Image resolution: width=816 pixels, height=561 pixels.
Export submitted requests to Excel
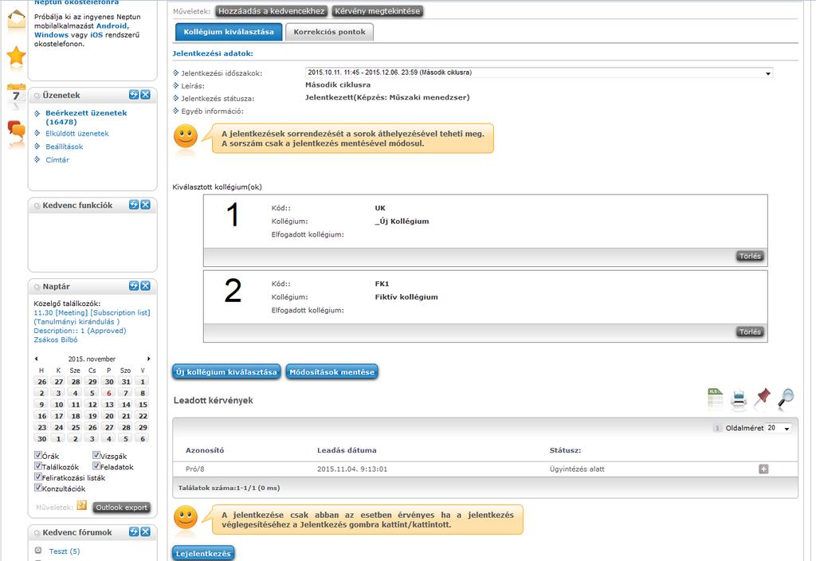tap(715, 398)
